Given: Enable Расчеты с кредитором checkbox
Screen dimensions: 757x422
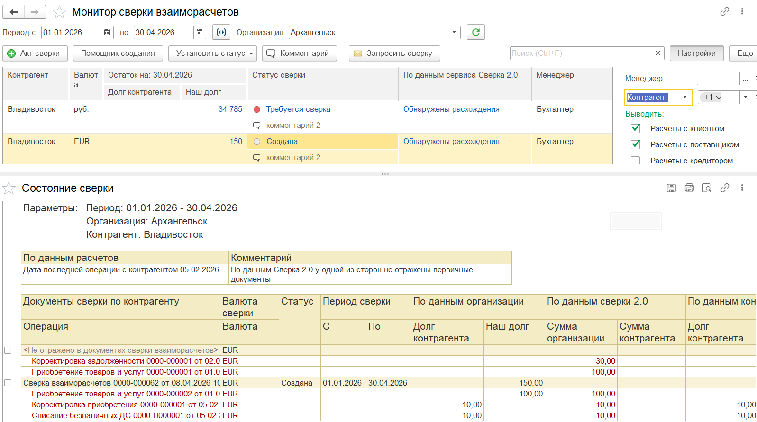Looking at the screenshot, I should (x=636, y=161).
